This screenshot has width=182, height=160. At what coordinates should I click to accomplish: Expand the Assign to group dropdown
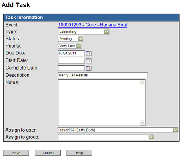point(151,137)
